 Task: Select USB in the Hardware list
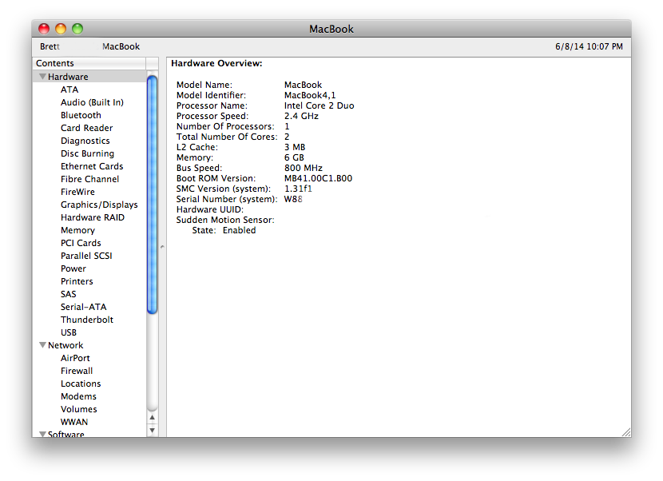point(69,332)
